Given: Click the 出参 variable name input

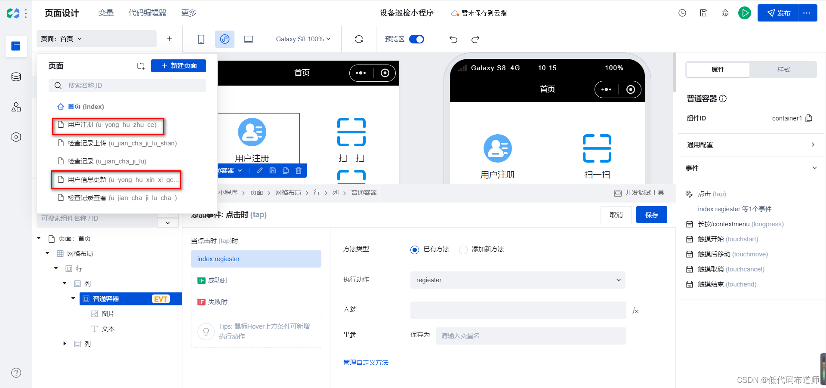Looking at the screenshot, I should (x=531, y=336).
